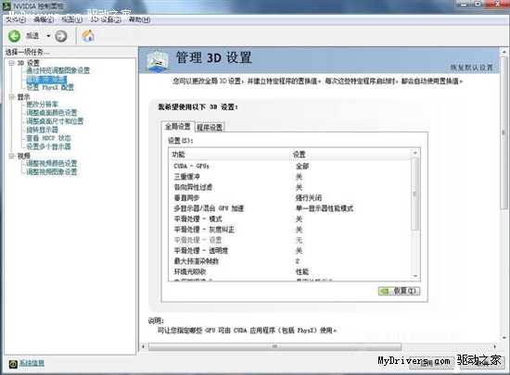Click the NVIDIA title bar icon

[6, 6]
